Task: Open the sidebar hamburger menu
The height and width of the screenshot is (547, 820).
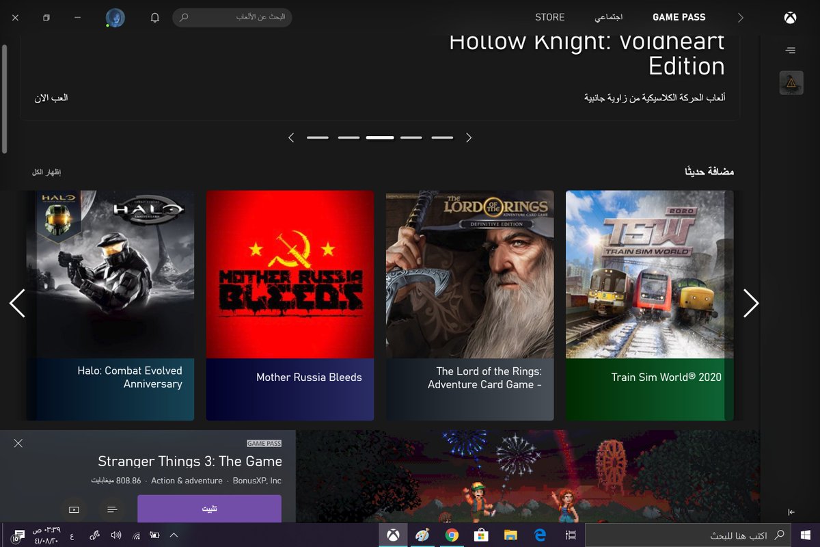Action: point(791,50)
